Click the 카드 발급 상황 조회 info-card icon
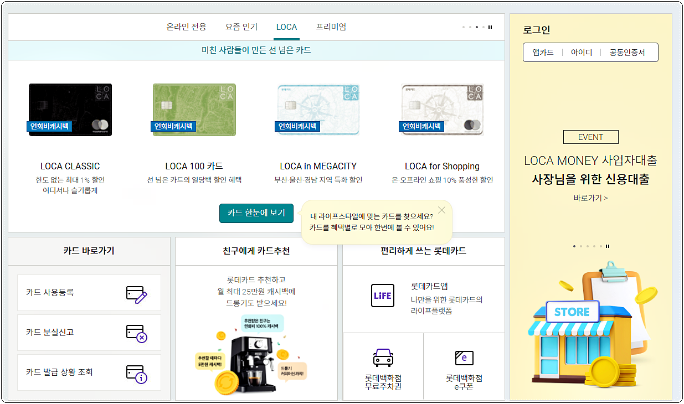This screenshot has width=684, height=404. pyautogui.click(x=136, y=374)
